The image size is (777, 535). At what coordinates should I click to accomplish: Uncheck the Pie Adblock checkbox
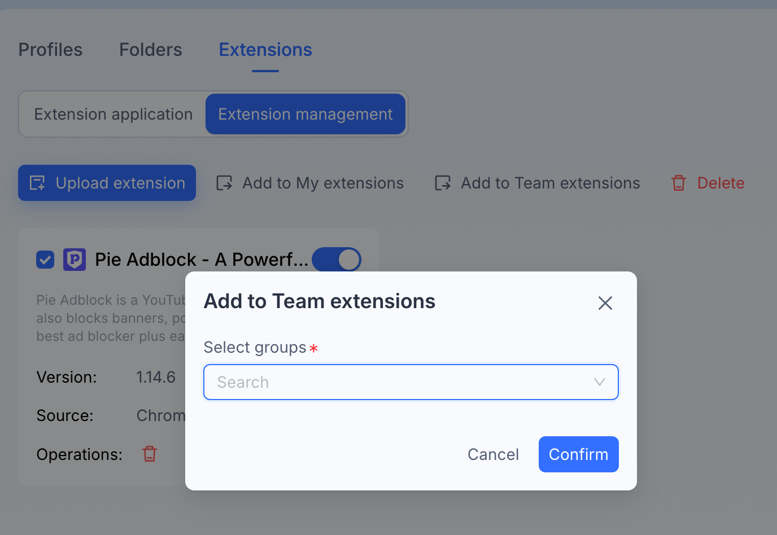tap(45, 260)
